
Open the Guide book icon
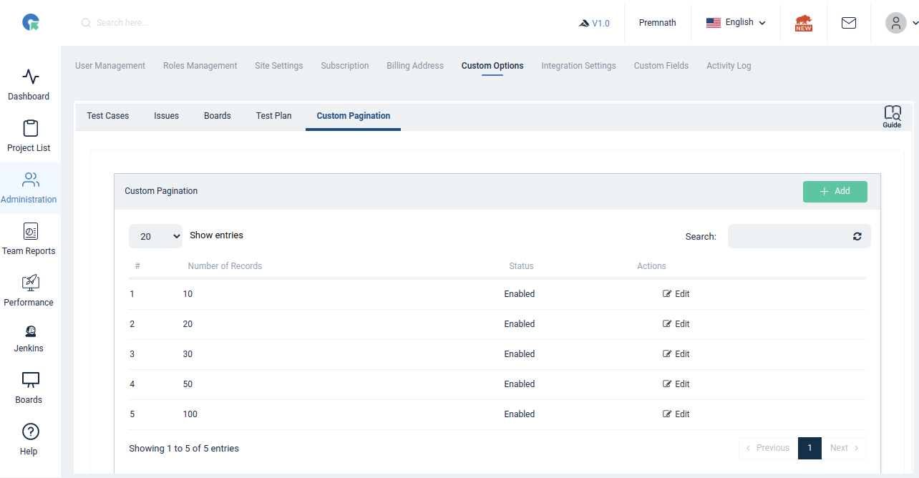(892, 117)
